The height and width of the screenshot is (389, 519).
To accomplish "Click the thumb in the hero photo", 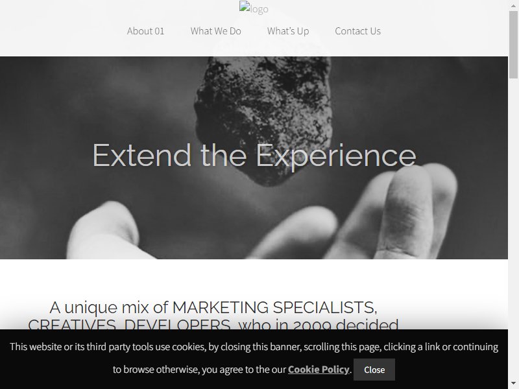I will point(104,231).
